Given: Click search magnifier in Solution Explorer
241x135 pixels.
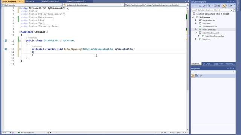Looking at the screenshot, I should [232, 10].
